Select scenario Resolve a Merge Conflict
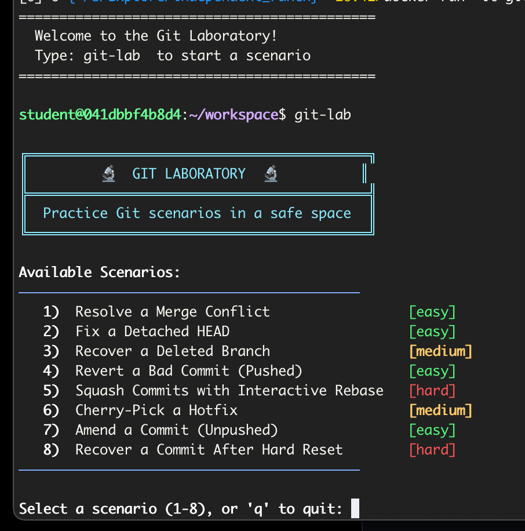525x531 pixels. (x=172, y=312)
